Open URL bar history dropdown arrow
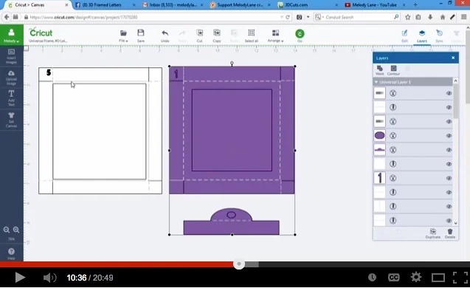The height and width of the screenshot is (288, 470). tap(281, 17)
